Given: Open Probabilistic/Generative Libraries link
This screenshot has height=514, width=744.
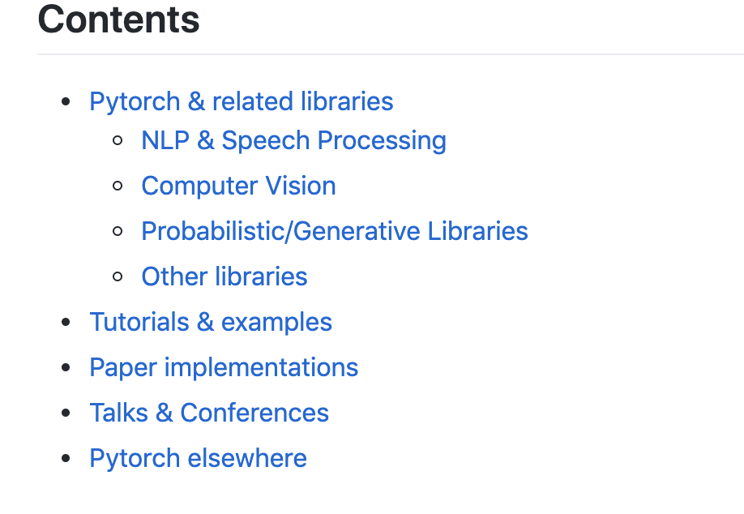Looking at the screenshot, I should click(334, 231).
